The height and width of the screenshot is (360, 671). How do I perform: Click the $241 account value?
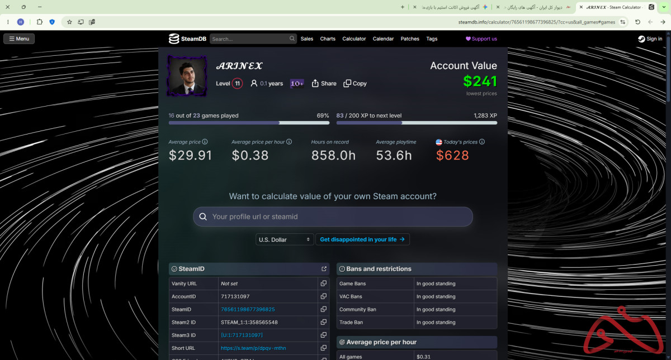[x=480, y=81]
